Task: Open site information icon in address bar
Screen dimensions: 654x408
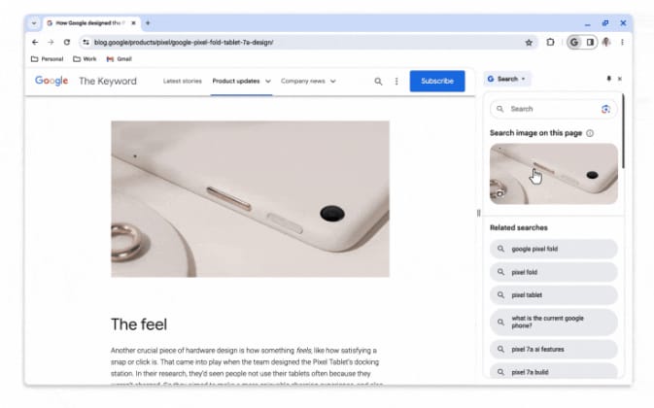Action: (86, 42)
